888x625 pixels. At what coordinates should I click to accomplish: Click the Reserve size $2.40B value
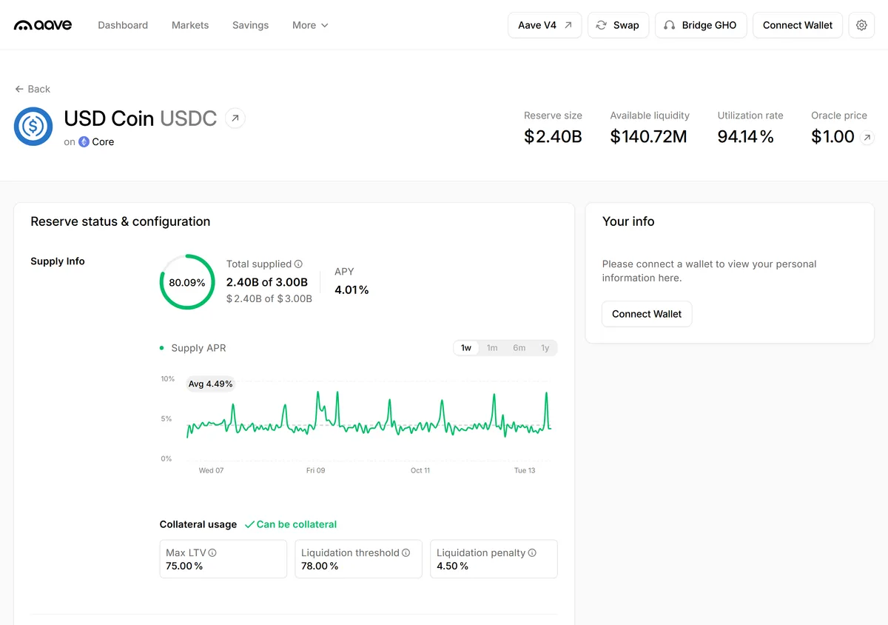553,137
